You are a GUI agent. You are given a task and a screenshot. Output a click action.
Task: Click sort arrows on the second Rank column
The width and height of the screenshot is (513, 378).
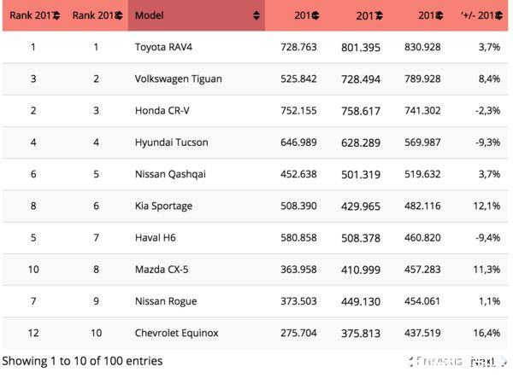[118, 15]
